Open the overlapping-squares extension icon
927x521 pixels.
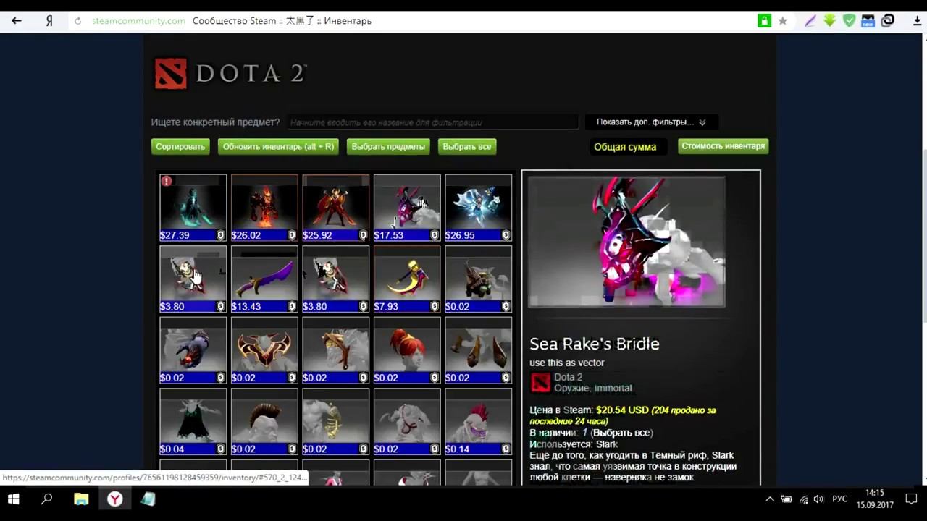click(887, 21)
